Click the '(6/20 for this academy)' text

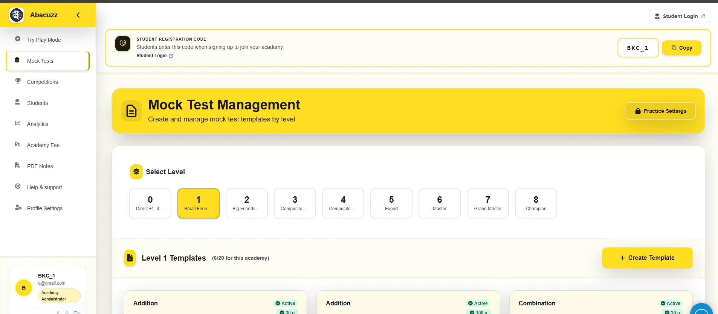pyautogui.click(x=240, y=258)
